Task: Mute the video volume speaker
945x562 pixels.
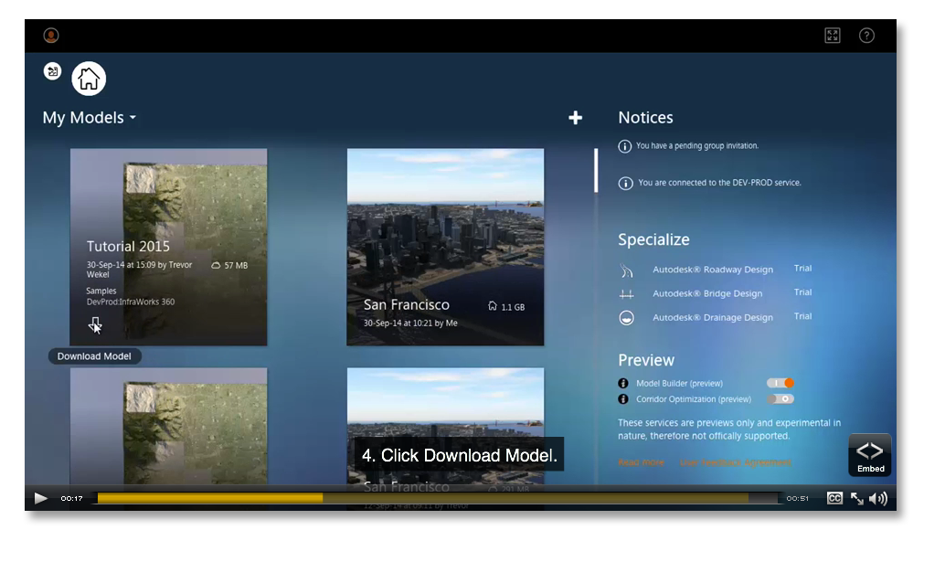Action: click(x=878, y=498)
